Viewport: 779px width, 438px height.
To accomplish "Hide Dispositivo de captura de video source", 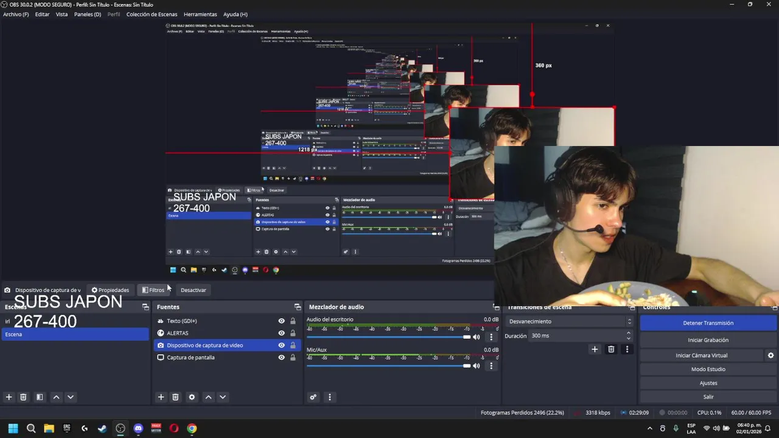I will (281, 346).
